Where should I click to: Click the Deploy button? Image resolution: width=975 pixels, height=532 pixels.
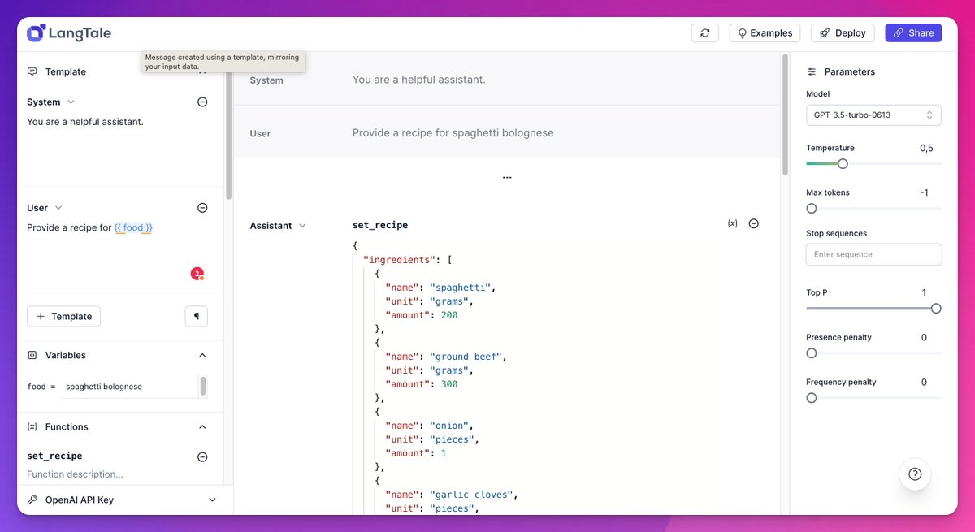click(x=842, y=32)
